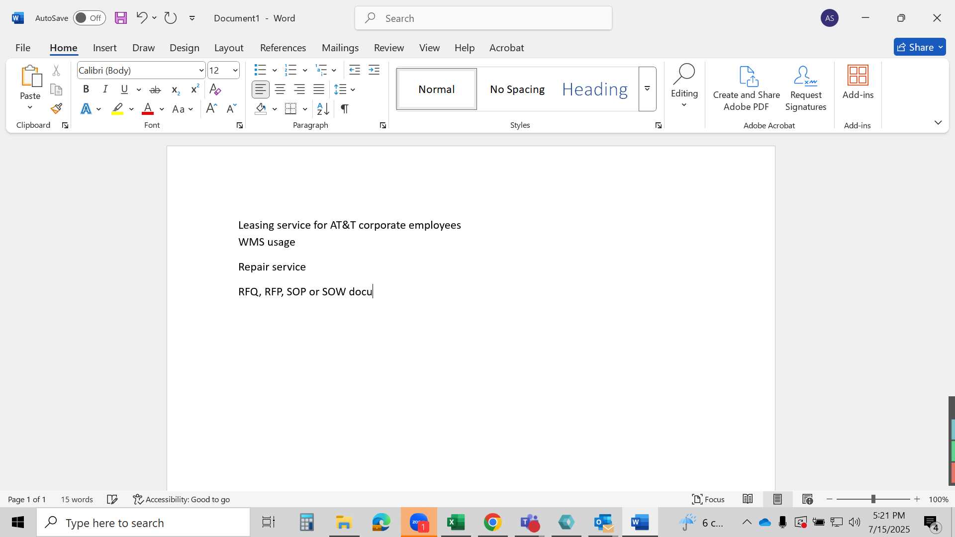
Task: Switch to Read Mode view
Action: 748,499
